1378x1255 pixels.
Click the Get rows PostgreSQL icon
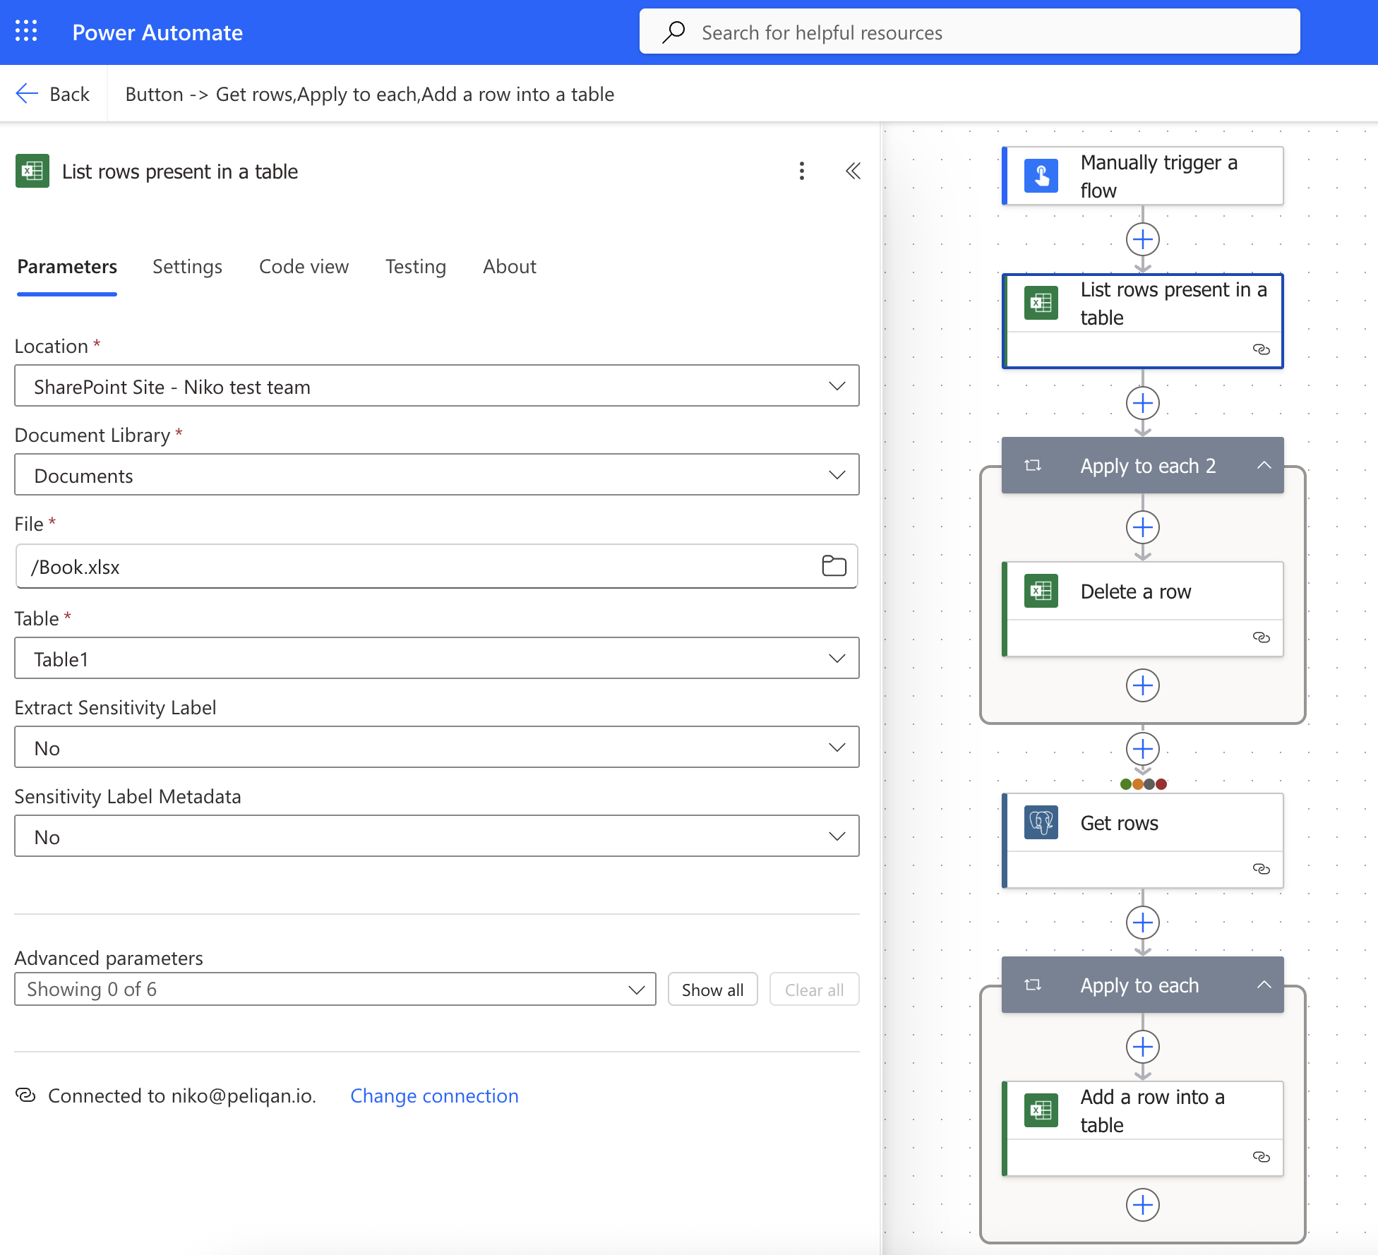click(1041, 823)
